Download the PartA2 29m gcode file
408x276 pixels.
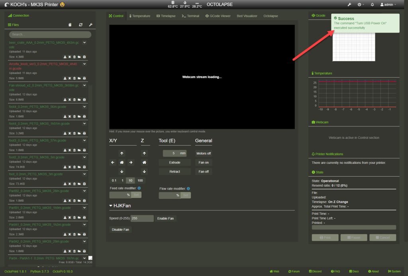(65, 251)
